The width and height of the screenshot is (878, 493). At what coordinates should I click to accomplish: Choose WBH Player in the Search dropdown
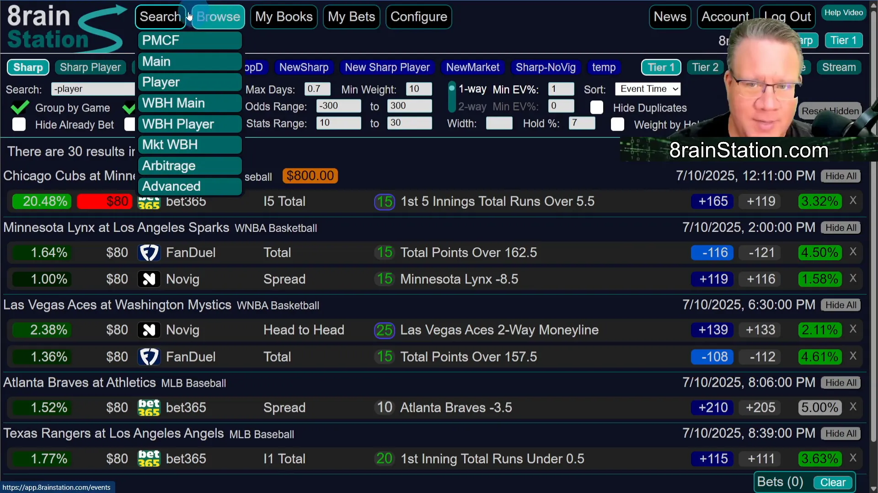[x=189, y=124]
